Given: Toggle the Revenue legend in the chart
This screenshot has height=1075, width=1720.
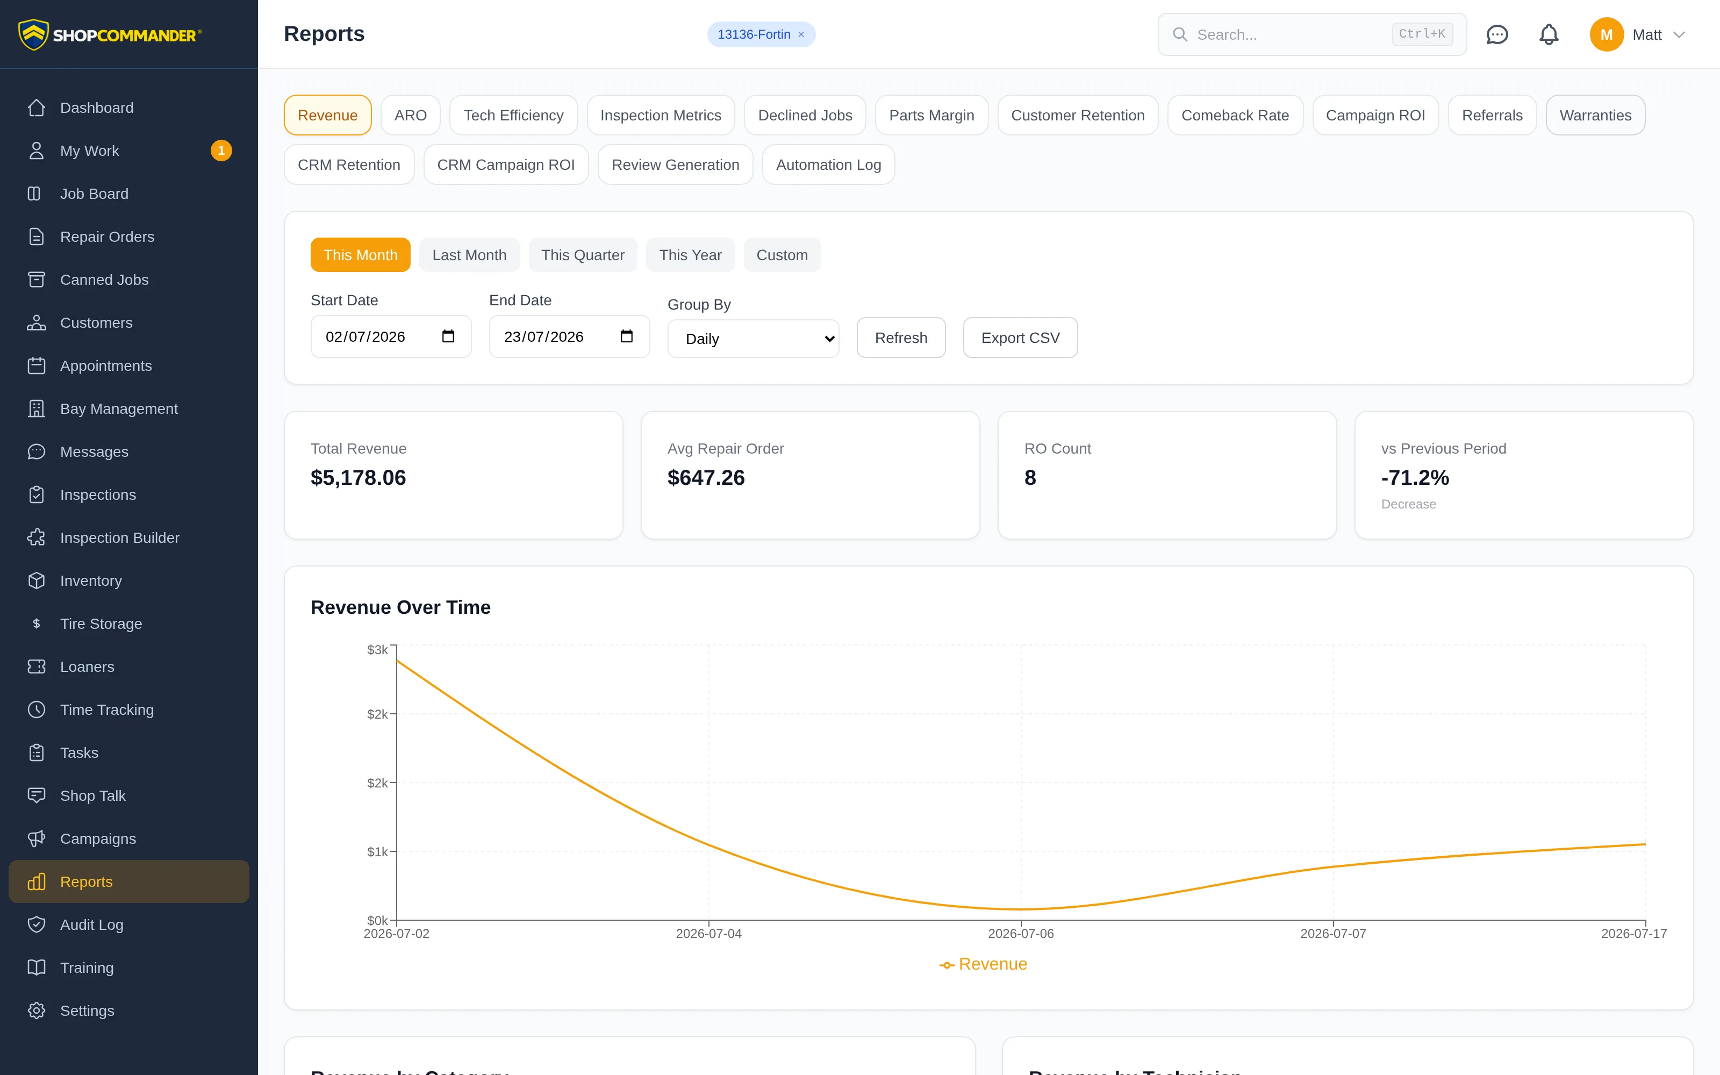Looking at the screenshot, I should [x=983, y=964].
